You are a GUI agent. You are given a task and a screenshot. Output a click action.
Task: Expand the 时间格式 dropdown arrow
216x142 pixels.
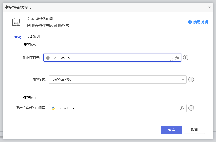[183, 79]
